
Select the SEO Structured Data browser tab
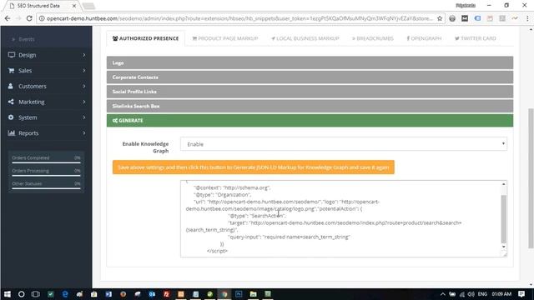(41, 6)
